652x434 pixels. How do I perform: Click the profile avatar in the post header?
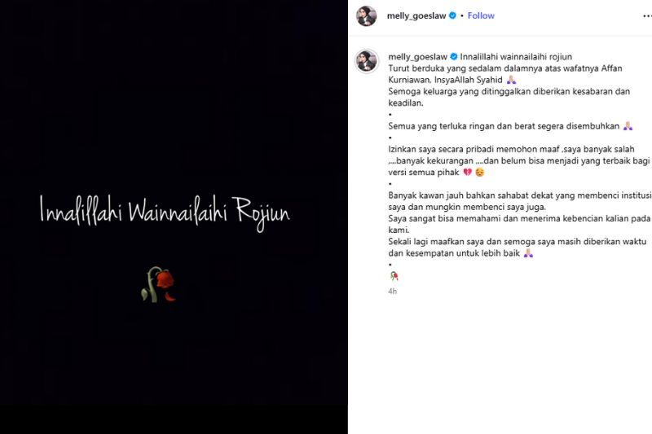click(x=366, y=15)
